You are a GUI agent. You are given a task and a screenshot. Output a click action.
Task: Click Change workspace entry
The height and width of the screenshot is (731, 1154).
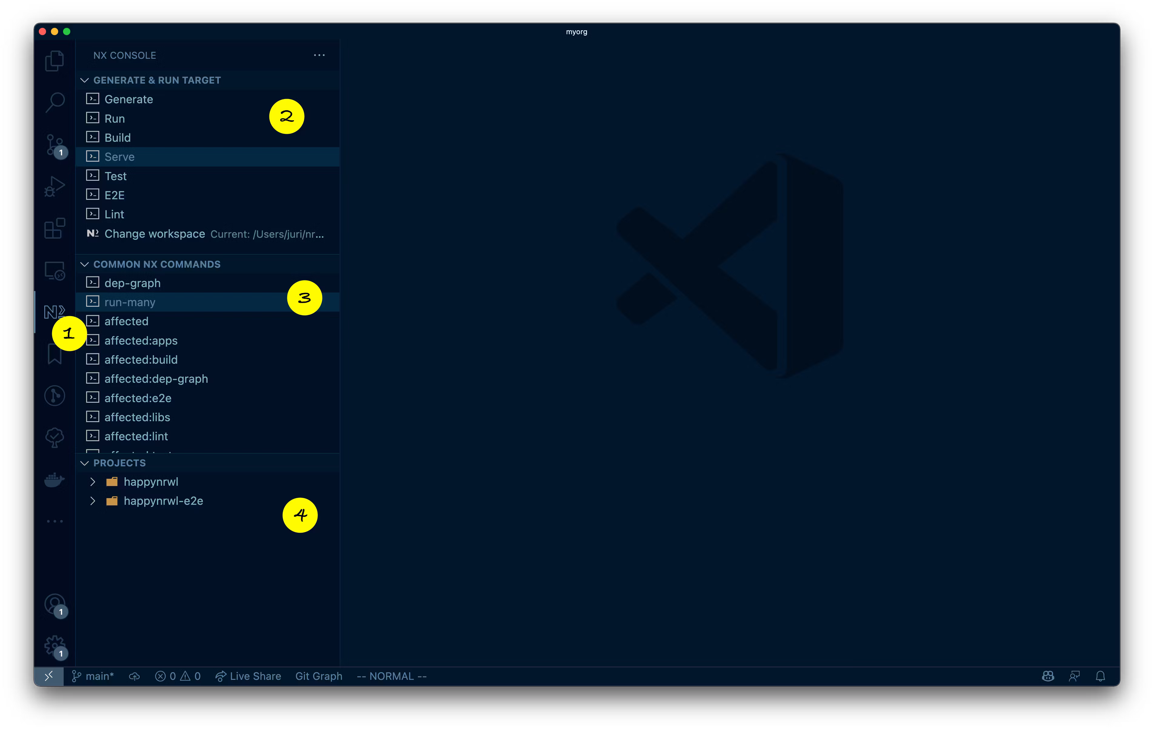point(154,234)
